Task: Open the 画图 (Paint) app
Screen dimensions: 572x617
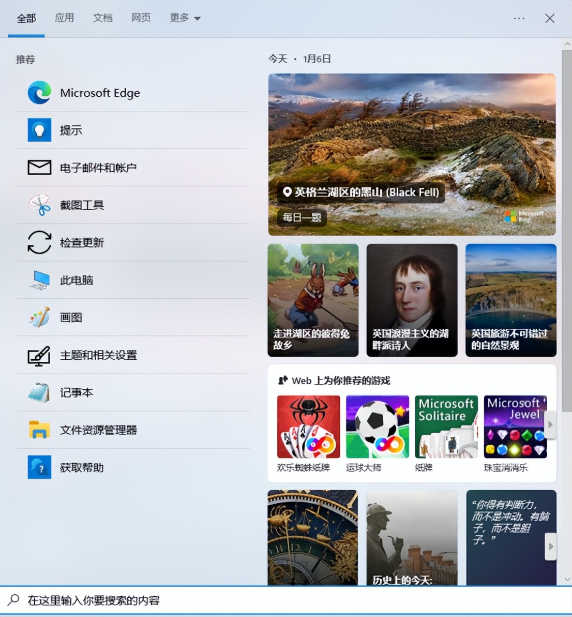Action: (x=71, y=317)
